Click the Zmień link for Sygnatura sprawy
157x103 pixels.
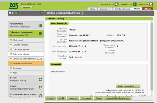coord(79,57)
